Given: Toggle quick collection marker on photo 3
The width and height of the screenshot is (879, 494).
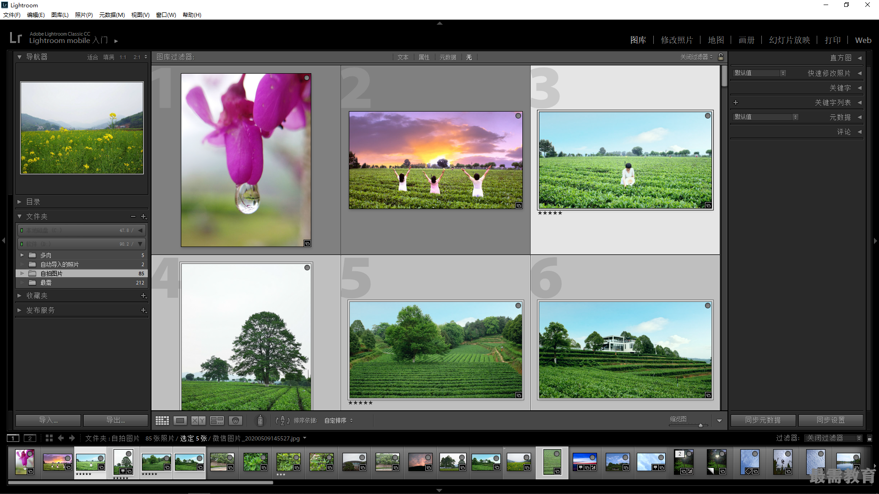Looking at the screenshot, I should tap(708, 116).
